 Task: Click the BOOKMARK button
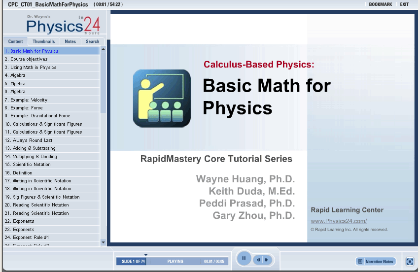point(380,4)
